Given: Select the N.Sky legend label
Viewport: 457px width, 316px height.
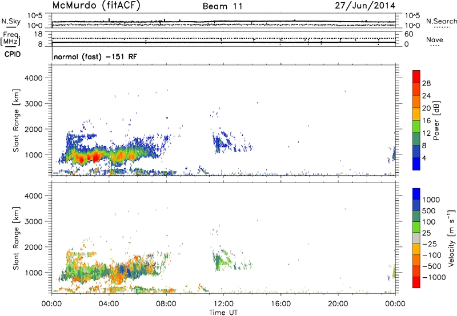Looking at the screenshot, I should click(x=11, y=21).
